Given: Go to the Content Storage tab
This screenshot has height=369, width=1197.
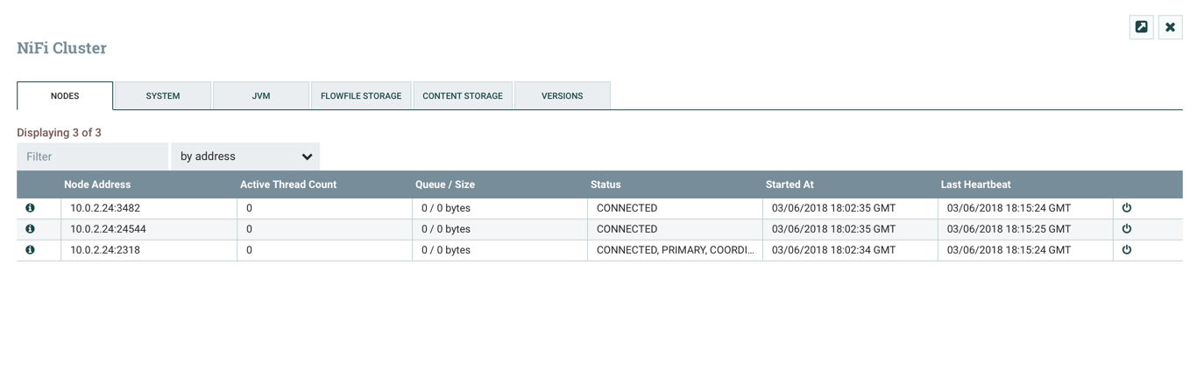Looking at the screenshot, I should 463,96.
